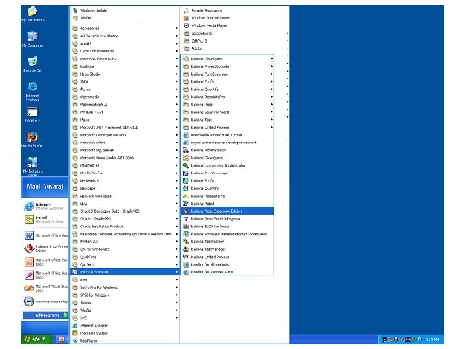Open Windows Update from All Programs
This screenshot has height=349, width=465.
pyautogui.click(x=125, y=10)
